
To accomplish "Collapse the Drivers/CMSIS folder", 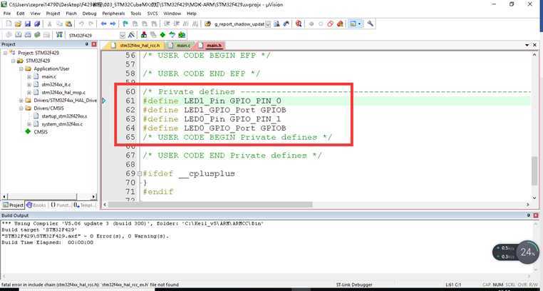I will [21, 108].
